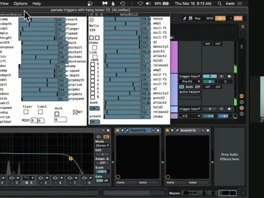264x198 pixels.
Task: Uncheck the NET checkbox
Action: pyautogui.click(x=75, y=112)
